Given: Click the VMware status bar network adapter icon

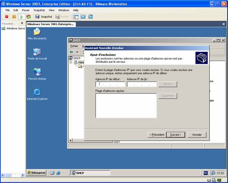Looking at the screenshot, I should [214, 180].
